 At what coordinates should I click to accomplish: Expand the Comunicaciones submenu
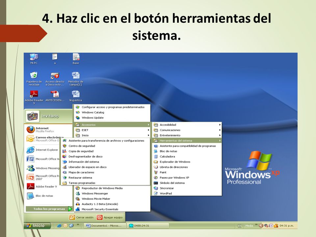[x=186, y=130]
